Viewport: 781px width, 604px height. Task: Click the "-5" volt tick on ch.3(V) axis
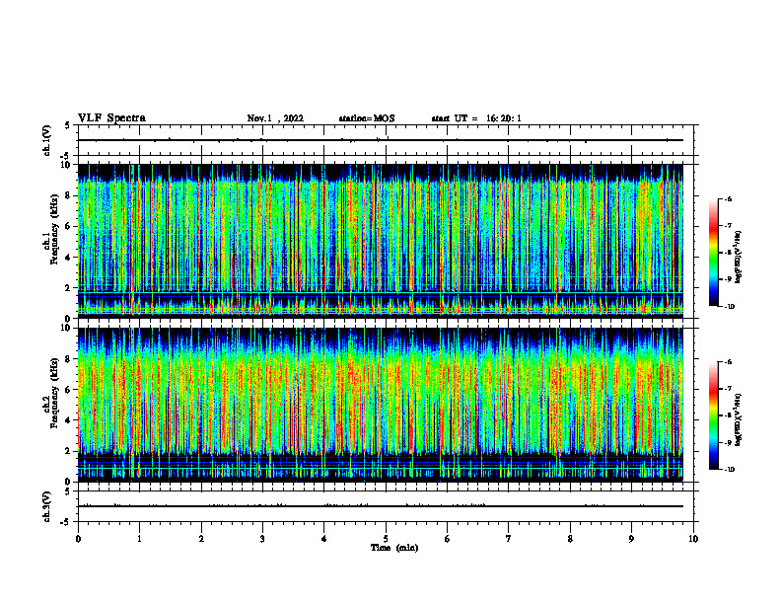tap(66, 522)
